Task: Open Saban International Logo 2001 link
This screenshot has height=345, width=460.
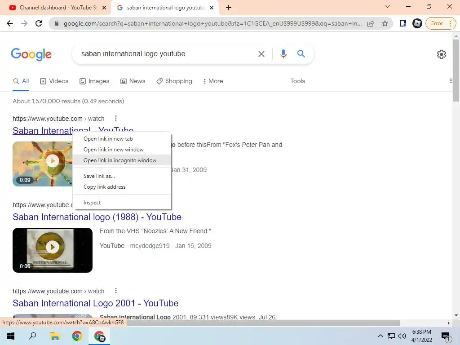Action: pos(95,303)
